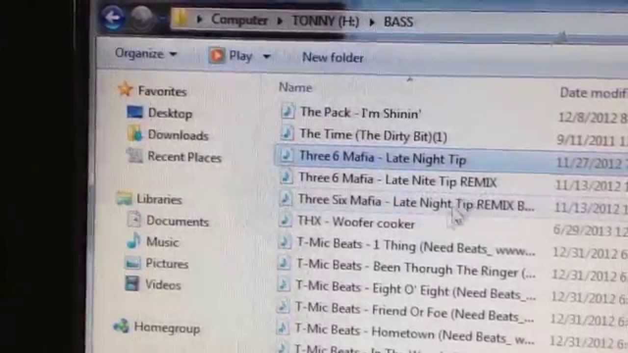Image resolution: width=628 pixels, height=353 pixels.
Task: Select Homegroup in the navigation pane
Action: [x=167, y=328]
